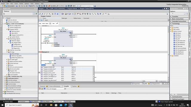Click the warning filter icon in Compile tab

pos(42,89)
